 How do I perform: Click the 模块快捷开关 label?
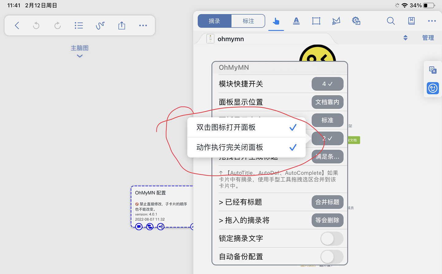pyautogui.click(x=241, y=84)
